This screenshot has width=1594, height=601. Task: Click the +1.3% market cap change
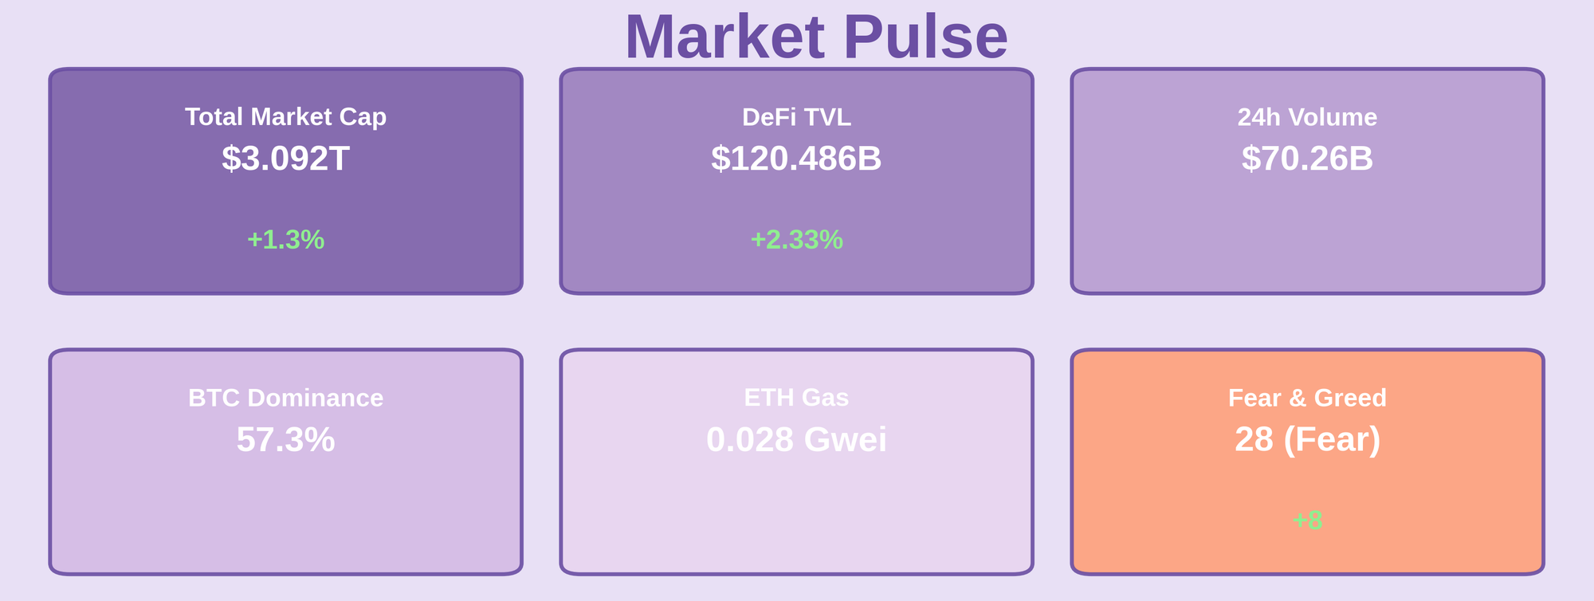click(x=285, y=239)
